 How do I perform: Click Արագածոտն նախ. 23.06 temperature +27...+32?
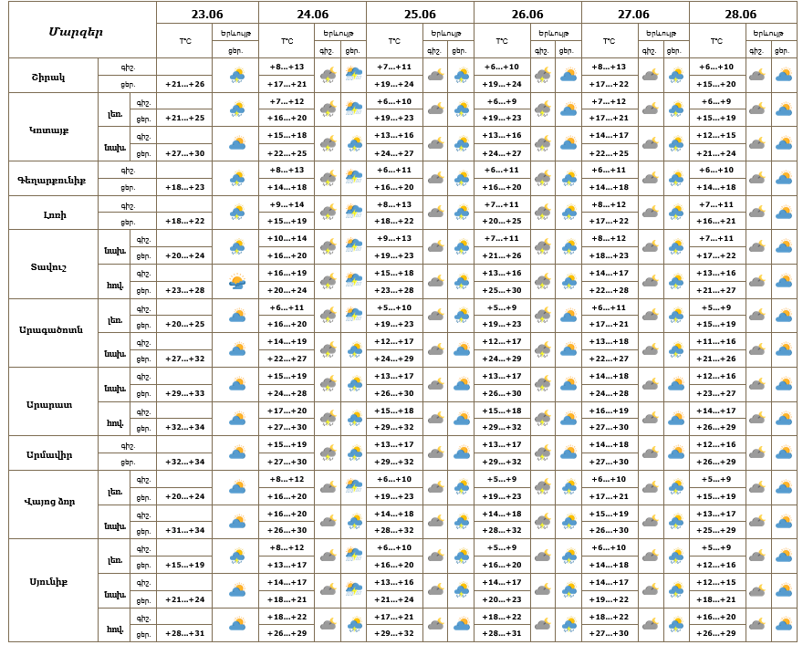(185, 359)
